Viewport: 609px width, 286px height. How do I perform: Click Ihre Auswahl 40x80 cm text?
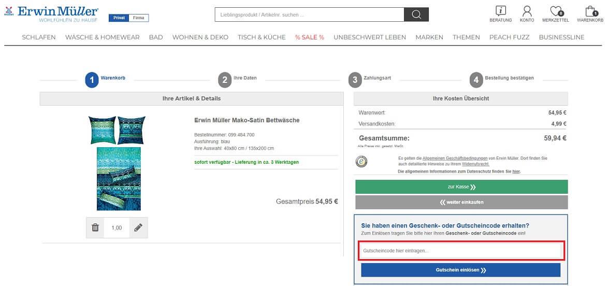coord(234,148)
